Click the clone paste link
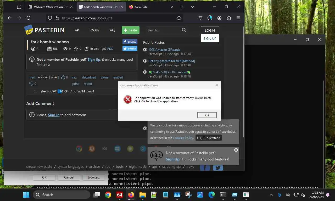This screenshot has height=201, width=335. tap(105, 77)
